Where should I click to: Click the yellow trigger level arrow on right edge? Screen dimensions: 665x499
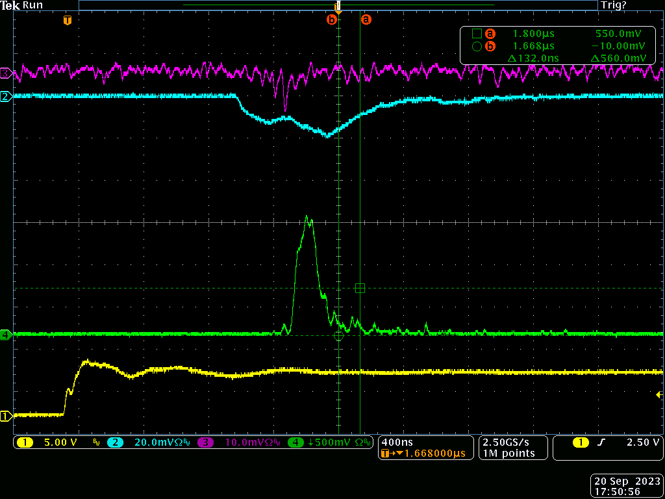[x=659, y=394]
